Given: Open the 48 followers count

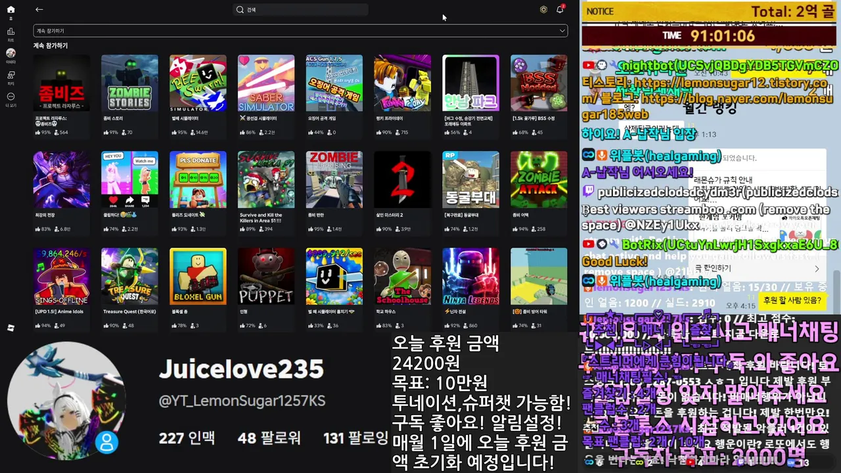Looking at the screenshot, I should [269, 438].
